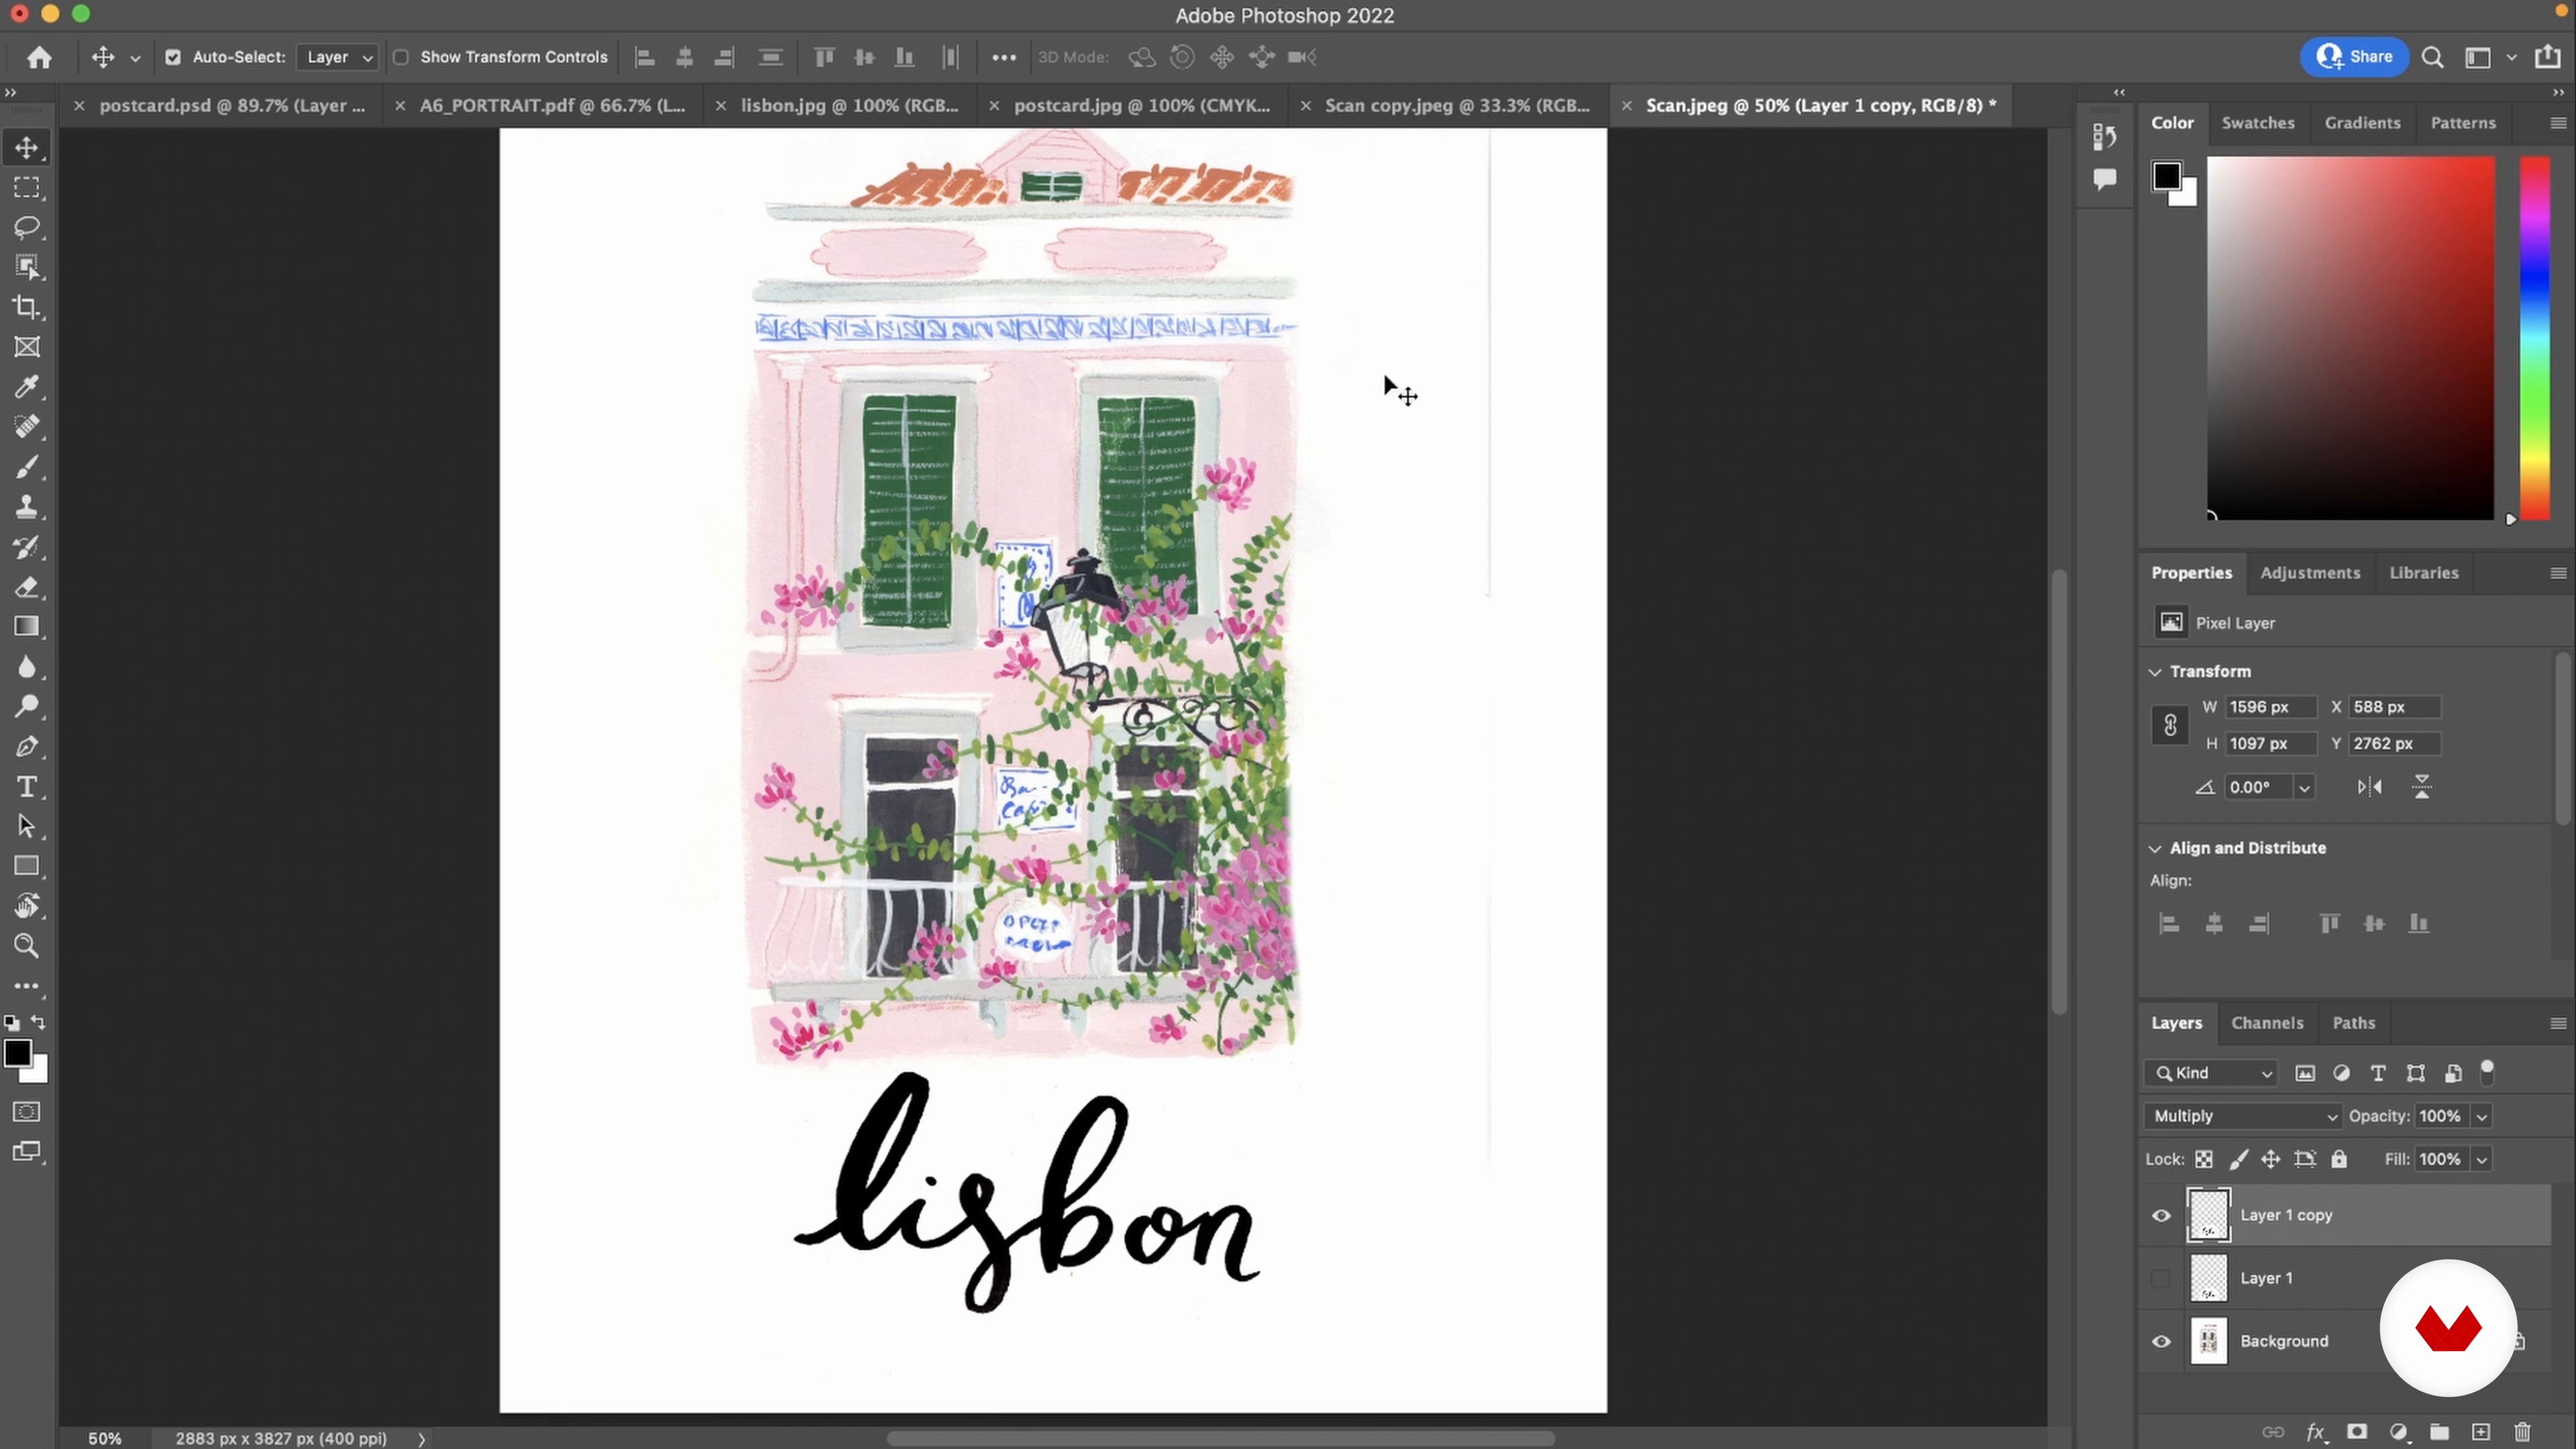Click the Share button

[x=2355, y=57]
